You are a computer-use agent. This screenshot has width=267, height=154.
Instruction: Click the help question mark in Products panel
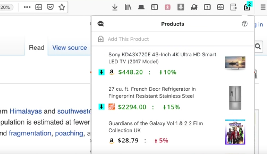coord(245,24)
